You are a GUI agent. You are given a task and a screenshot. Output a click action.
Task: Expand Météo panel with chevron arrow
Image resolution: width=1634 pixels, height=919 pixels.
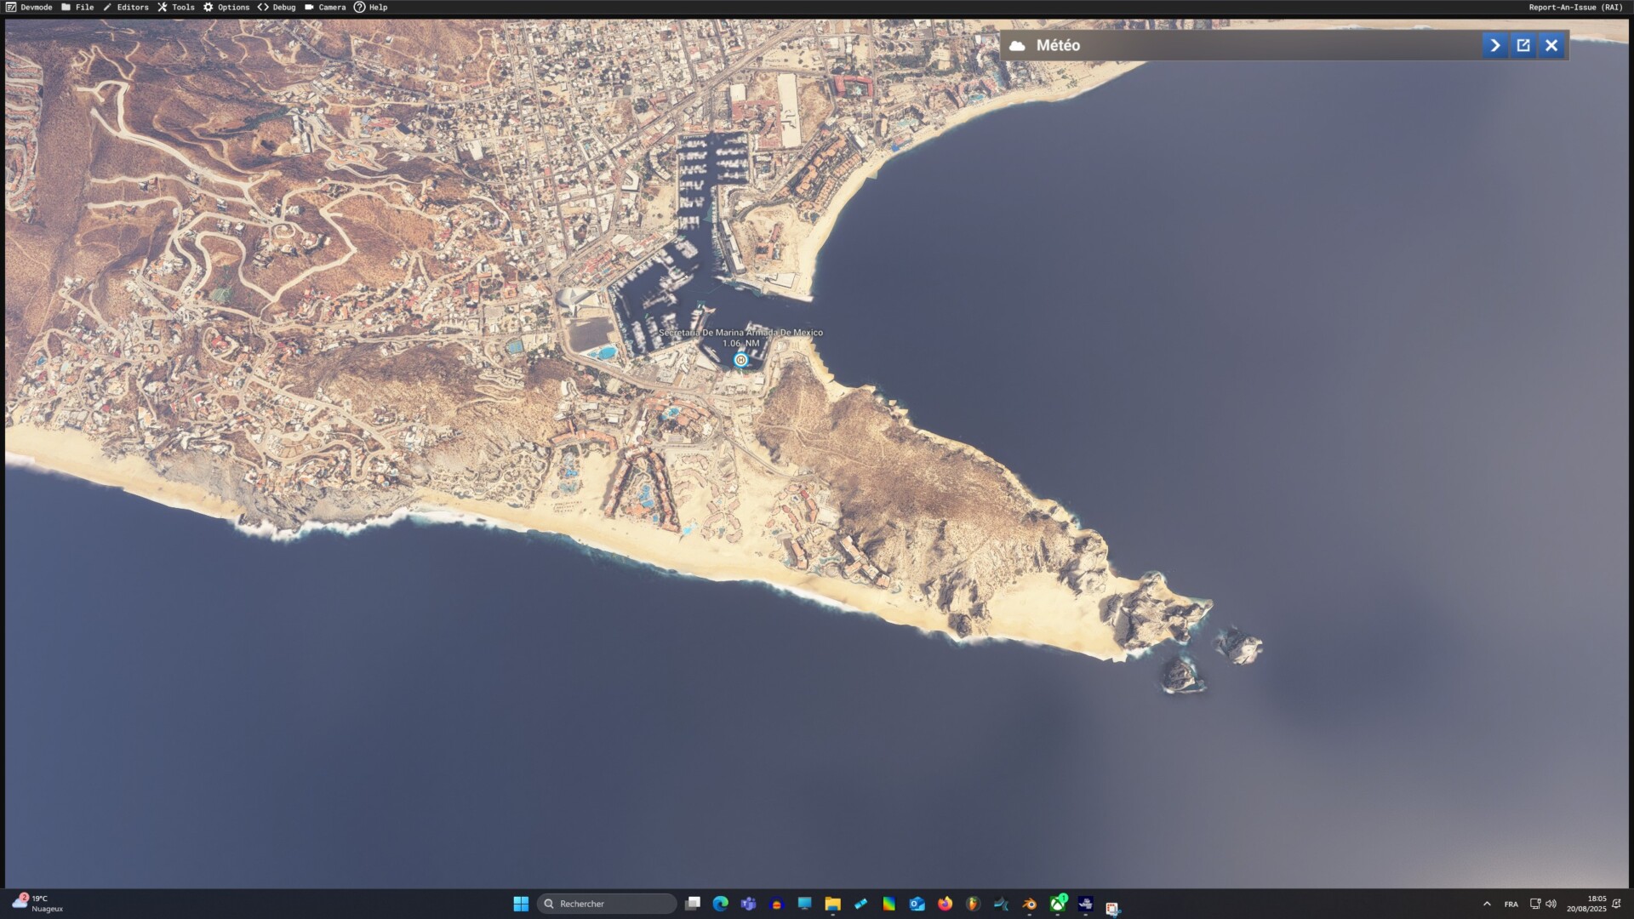[1494, 45]
